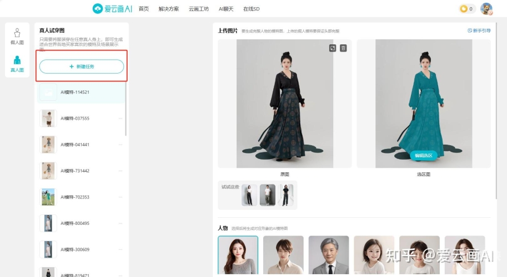Open task AI模特-731442
507x277 pixels.
pyautogui.click(x=81, y=171)
